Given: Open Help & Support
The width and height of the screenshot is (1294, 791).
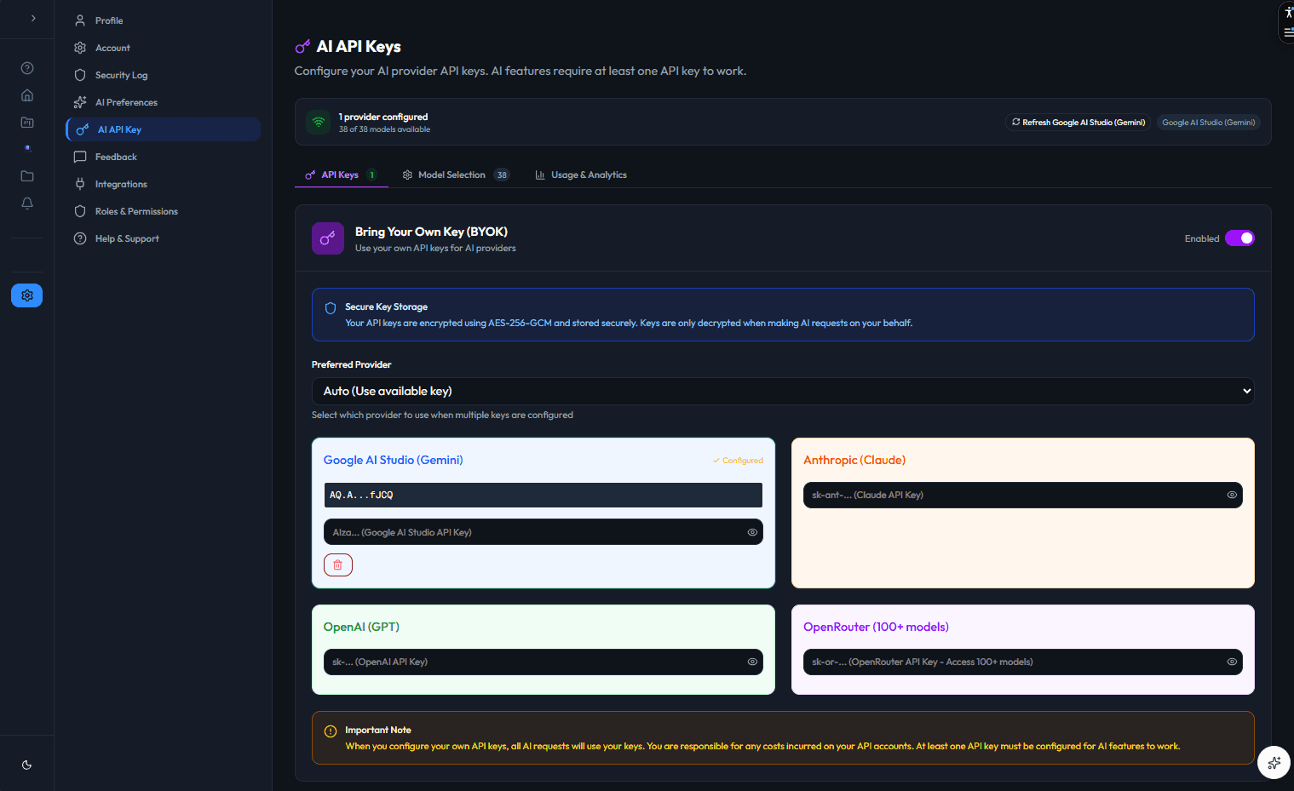Looking at the screenshot, I should [x=164, y=238].
